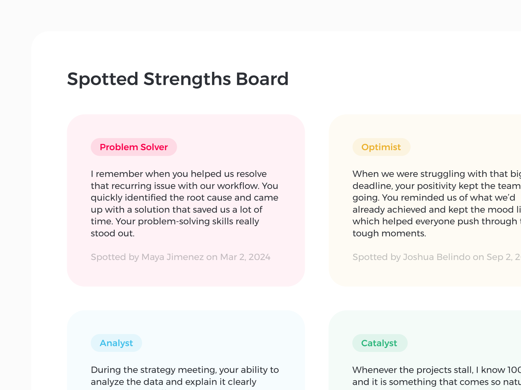Click the Spotted Strengths Board heading

coord(178,79)
